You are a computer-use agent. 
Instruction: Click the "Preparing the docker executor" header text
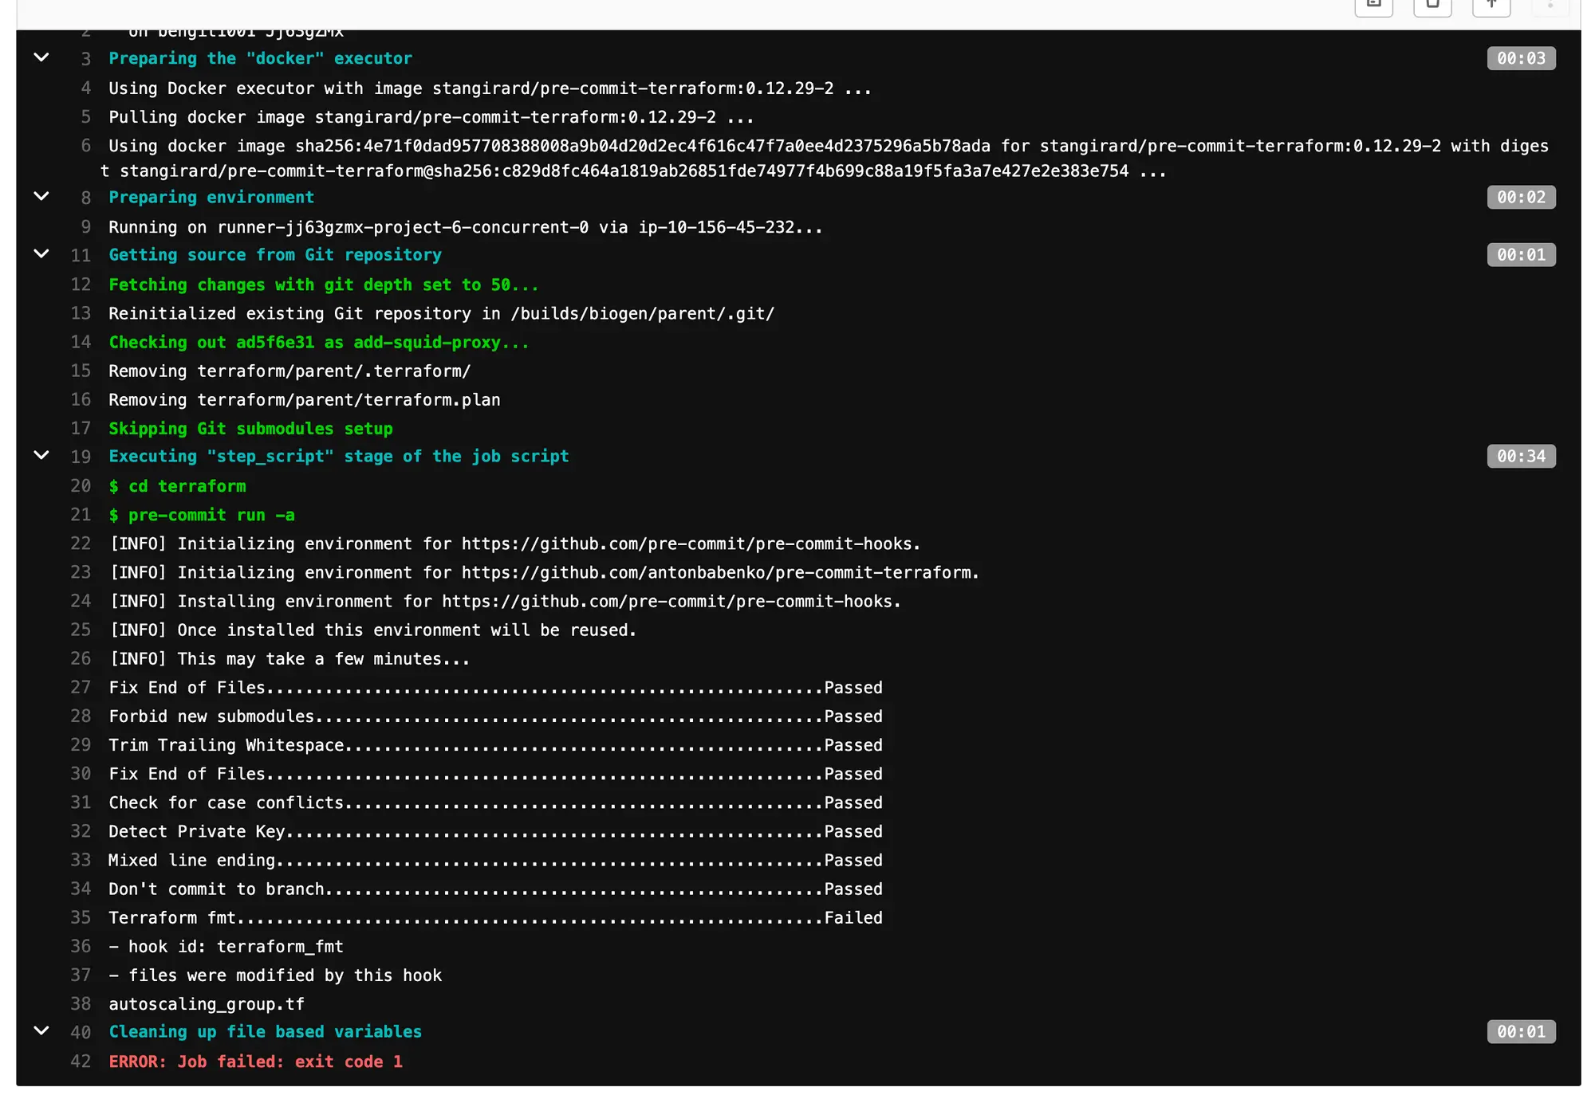pyautogui.click(x=260, y=58)
